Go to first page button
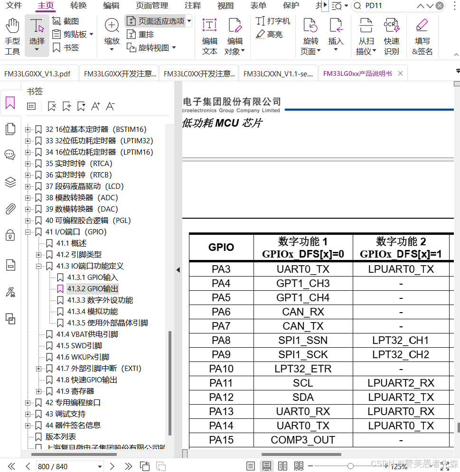Viewport: 460px width, 472px height. [x=11, y=466]
